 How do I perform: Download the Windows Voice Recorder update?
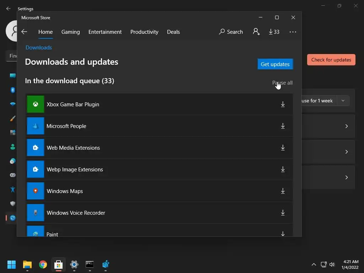[283, 213]
